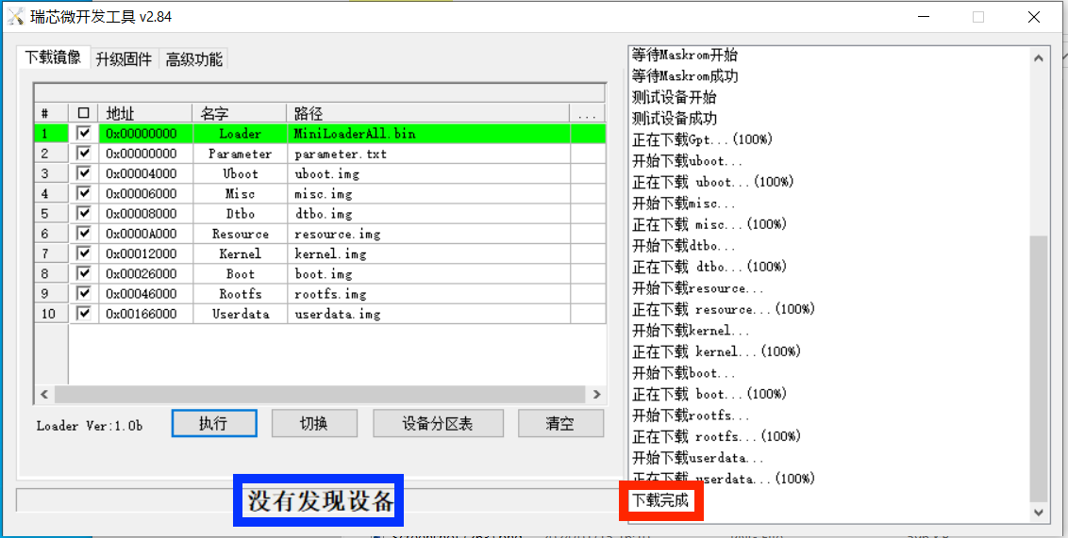The height and width of the screenshot is (538, 1068).
Task: Select the 下载镜像 tab
Action: click(53, 57)
